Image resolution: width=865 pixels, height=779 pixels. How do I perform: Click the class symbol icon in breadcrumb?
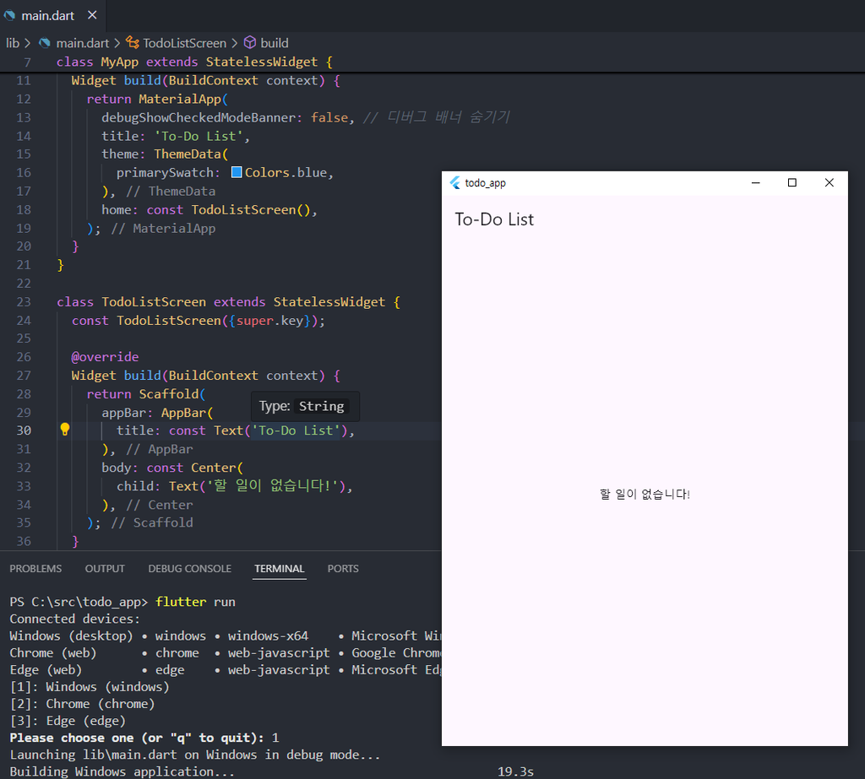click(133, 42)
